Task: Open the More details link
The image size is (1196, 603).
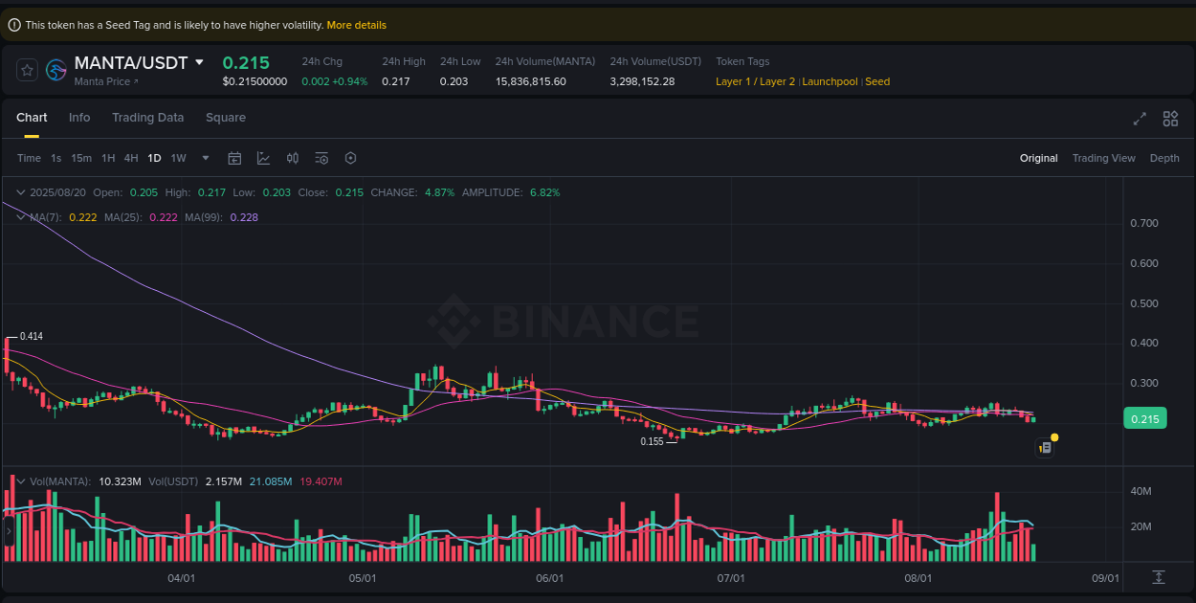Action: [356, 25]
